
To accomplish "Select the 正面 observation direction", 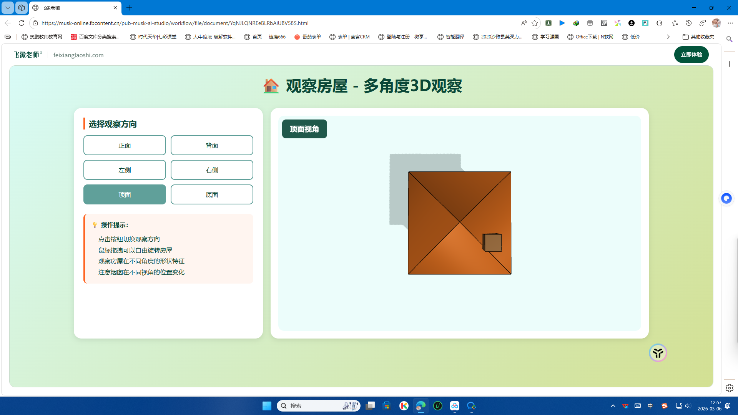I will coord(124,145).
